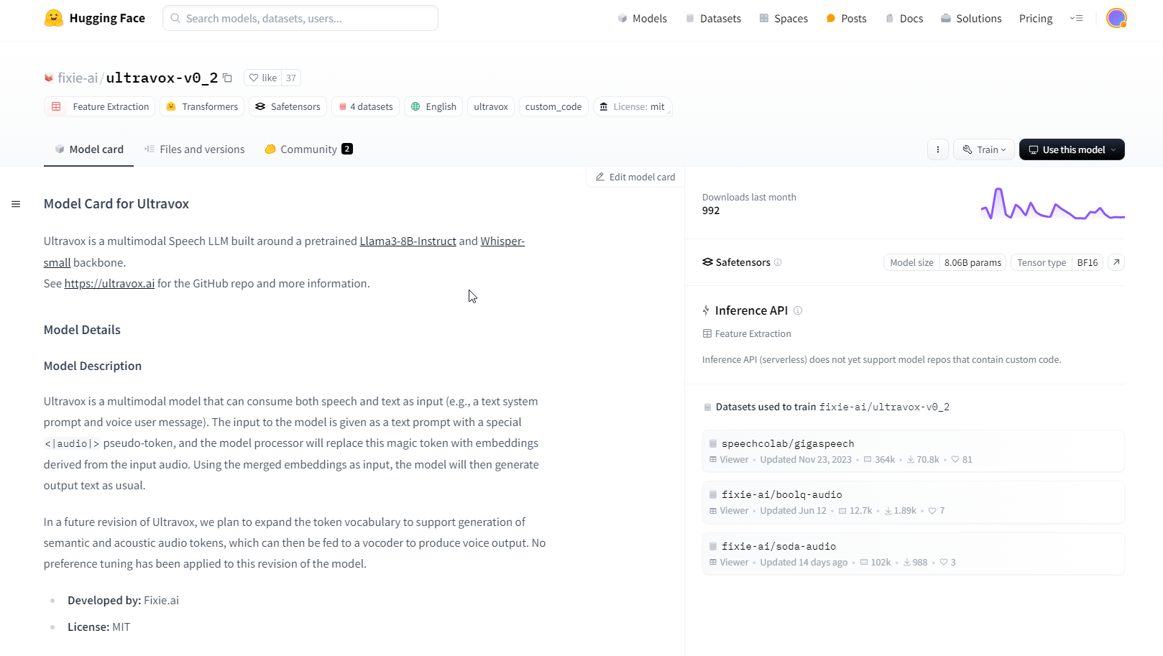Toggle the table of contents hamburger icon
Viewport: 1163px width, 656px height.
(16, 204)
